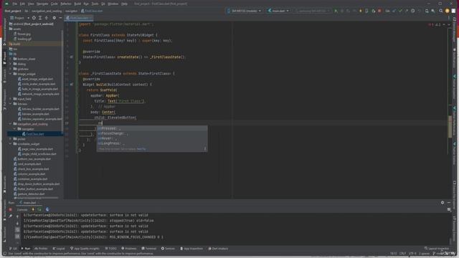Open the Terminal tool window
Image resolution: width=459 pixels, height=258 pixels.
149,249
